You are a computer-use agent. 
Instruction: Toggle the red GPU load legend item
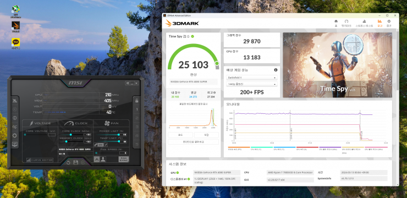click(x=307, y=148)
